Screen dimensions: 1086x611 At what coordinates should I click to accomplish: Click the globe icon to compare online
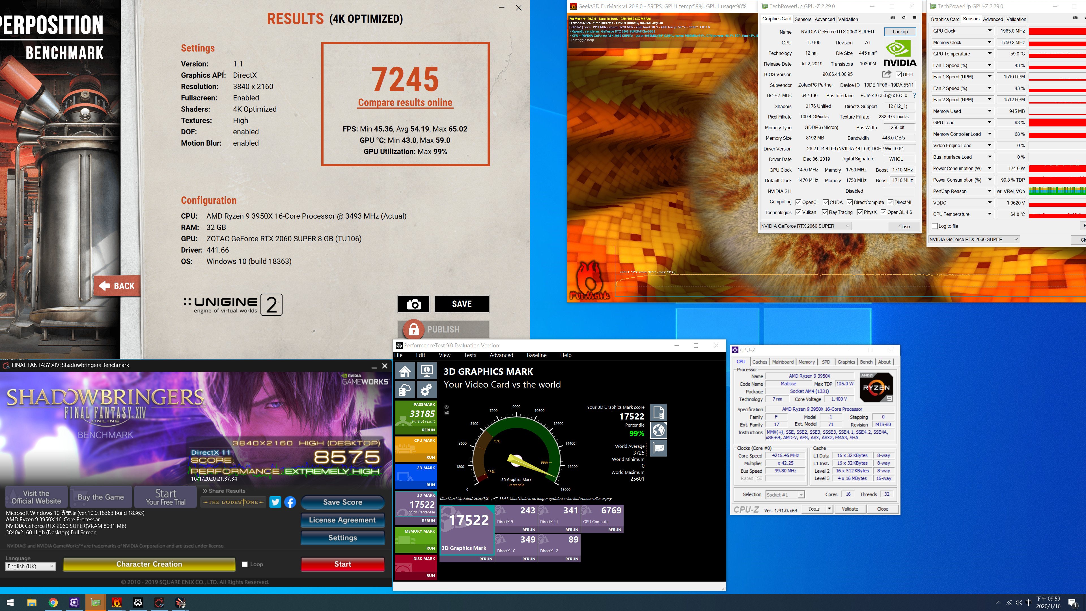click(658, 430)
